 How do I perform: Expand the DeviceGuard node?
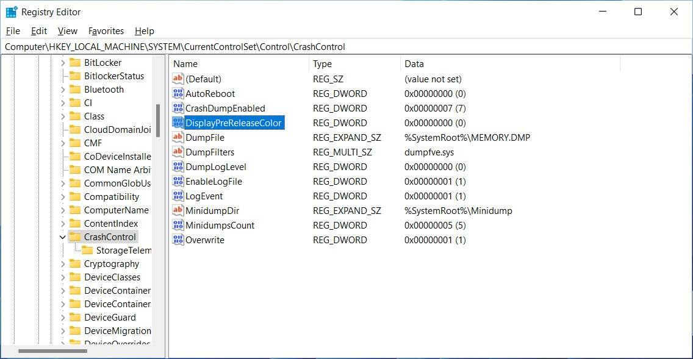pyautogui.click(x=63, y=317)
